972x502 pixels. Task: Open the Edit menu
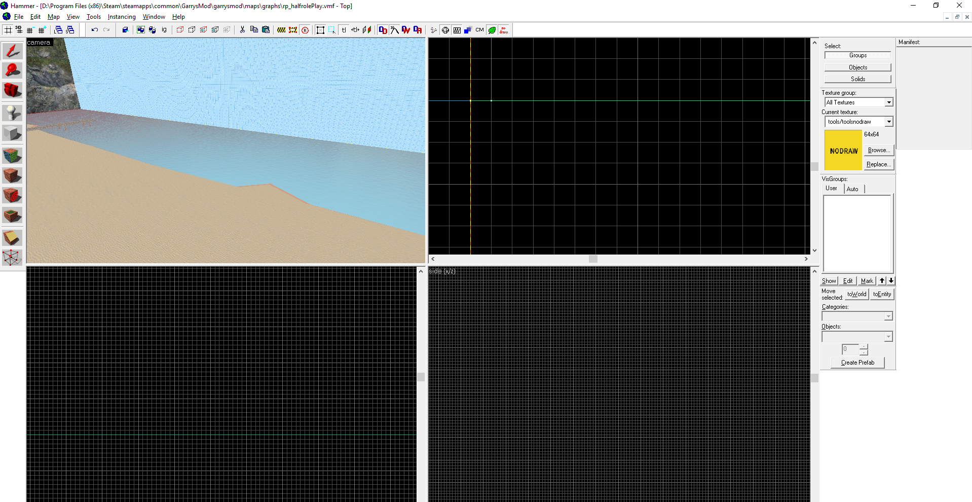[35, 17]
